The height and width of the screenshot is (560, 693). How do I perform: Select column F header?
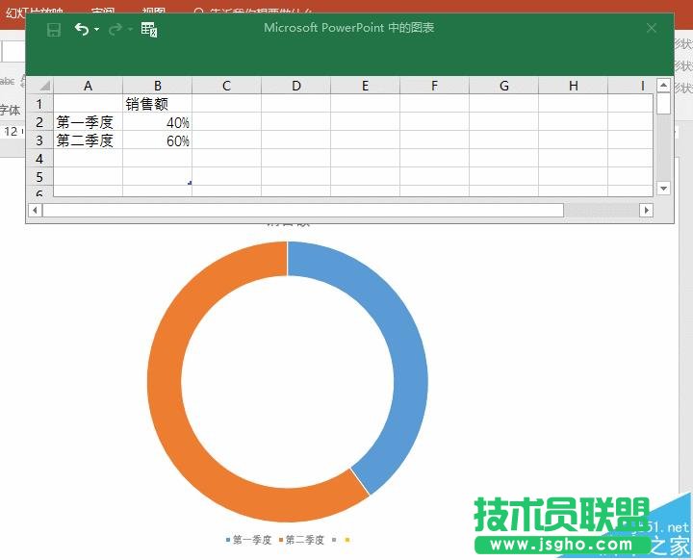[435, 86]
